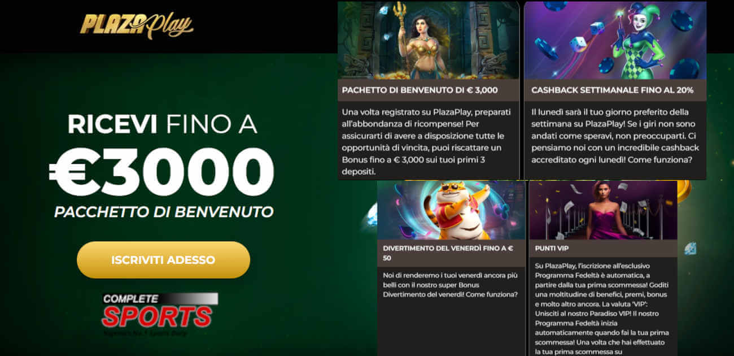Screen dimensions: 734x356
Task: Click the blue diamond beside the tiger card
Action: tap(372, 215)
